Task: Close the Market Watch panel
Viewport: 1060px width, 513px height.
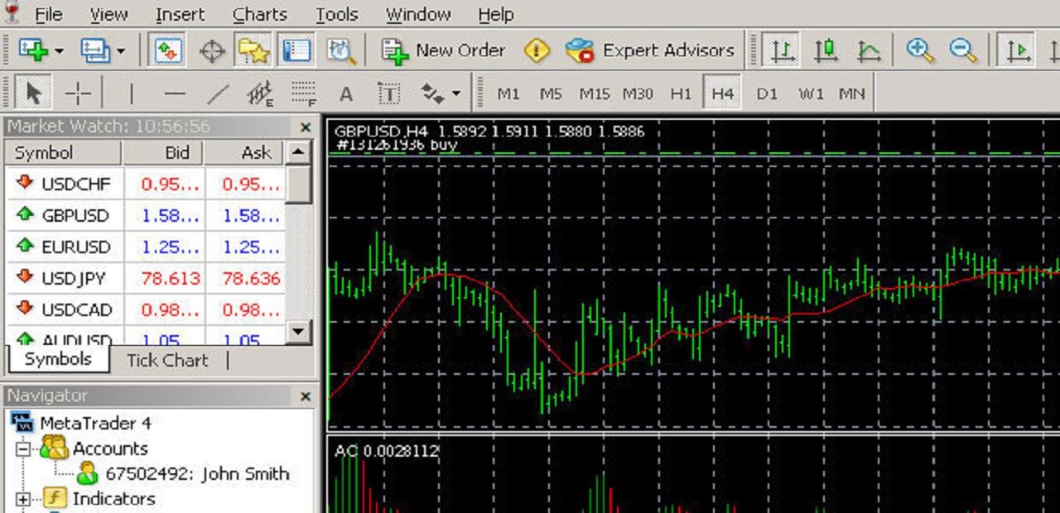Action: pos(306,127)
